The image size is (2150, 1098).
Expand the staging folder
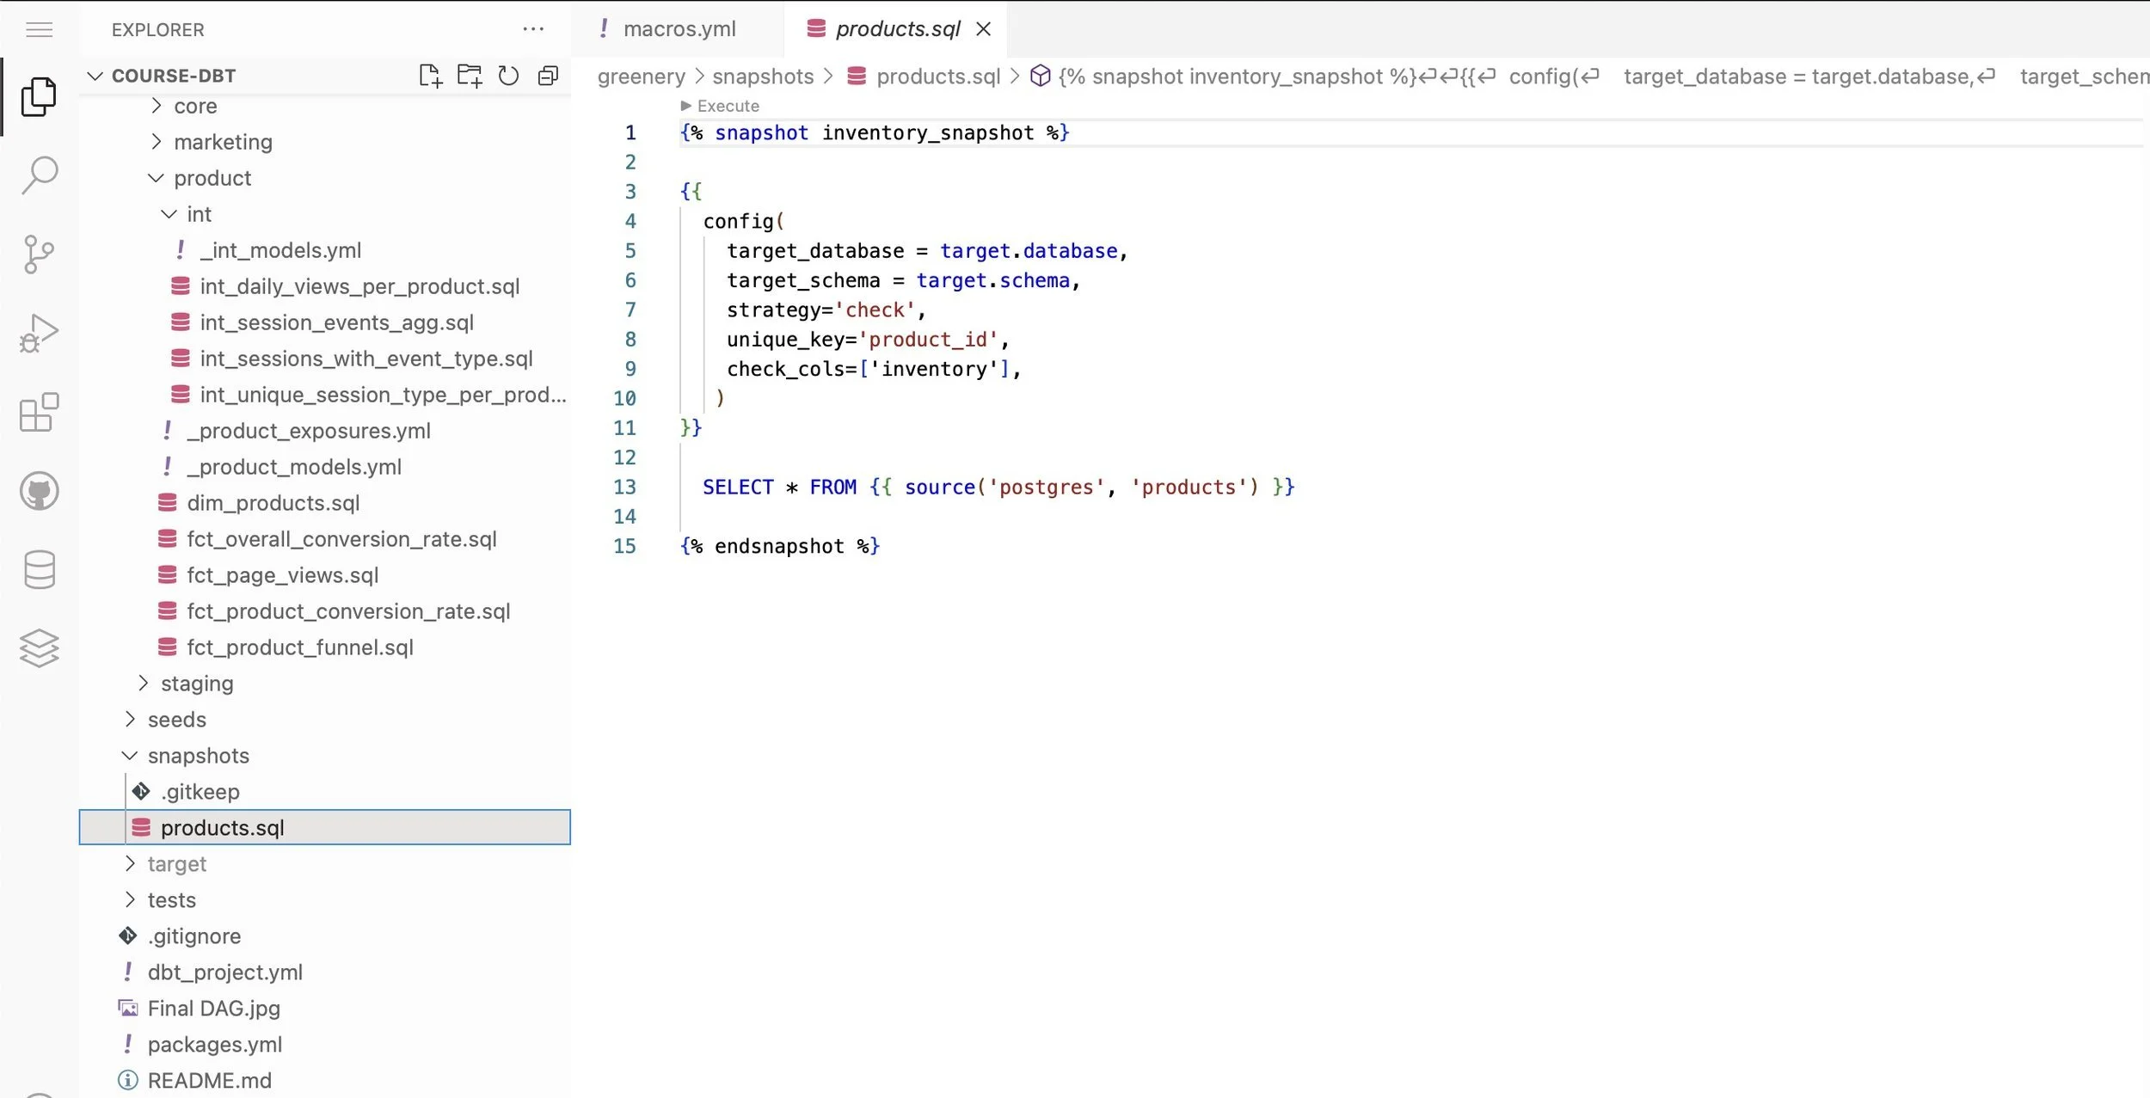coord(196,684)
